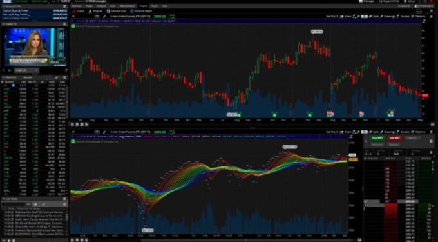Click the Net Liq & Day Trades row
Viewport: 438px width, 242px height.
point(35,14)
